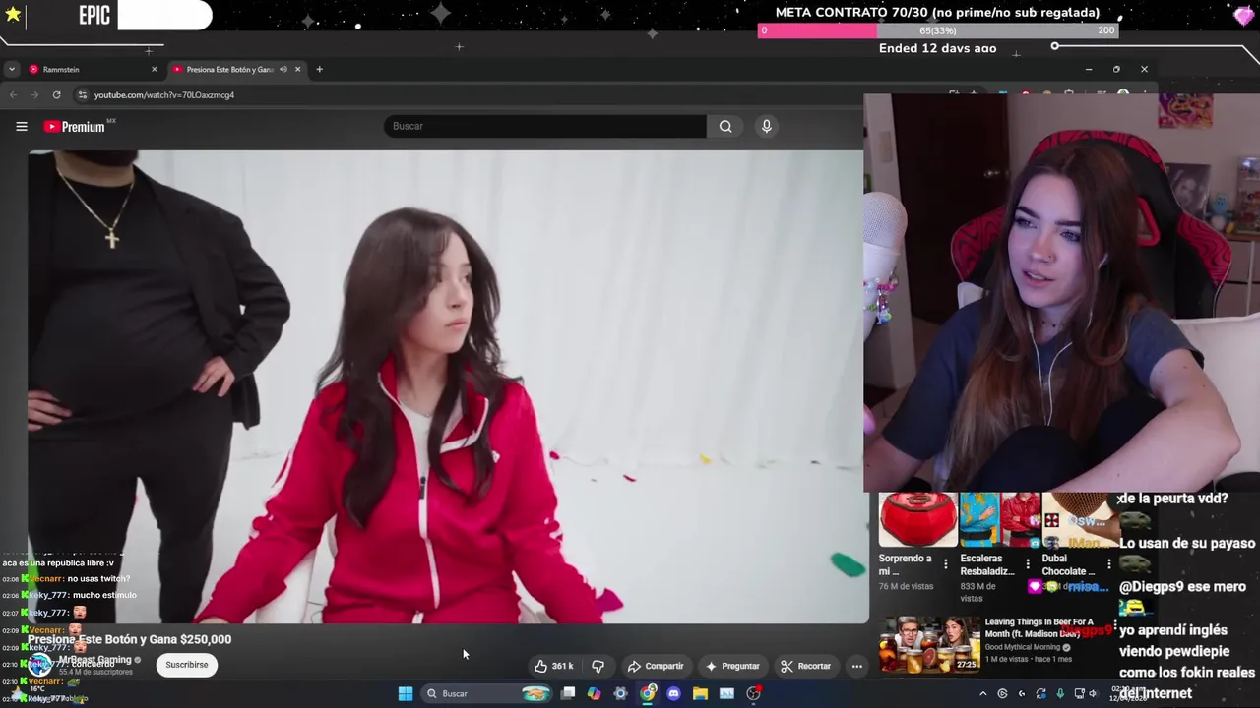
Task: Click the yellow star icon in overlay
Action: coord(14,15)
